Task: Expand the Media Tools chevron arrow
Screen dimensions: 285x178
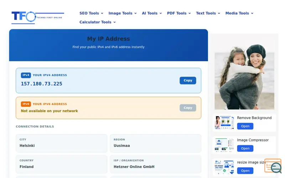Action: point(252,13)
